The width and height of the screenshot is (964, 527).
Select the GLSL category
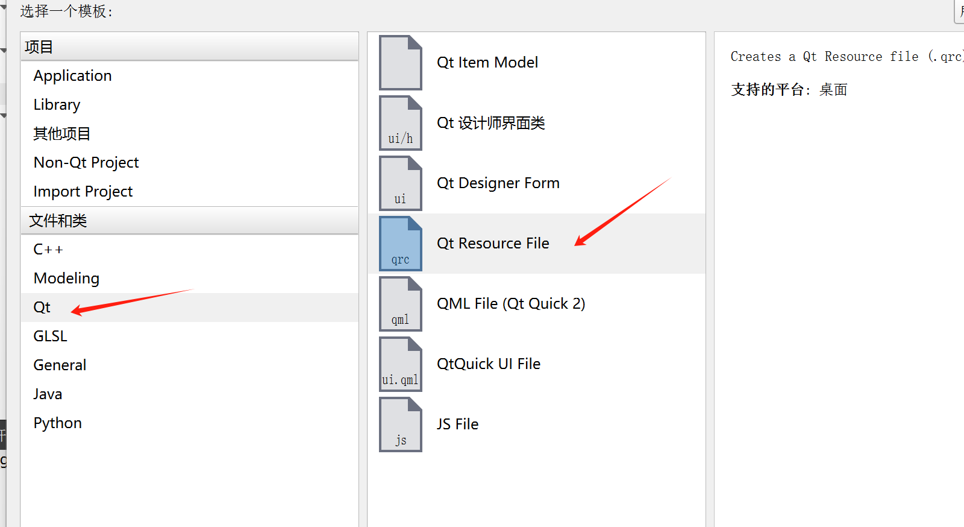point(190,336)
